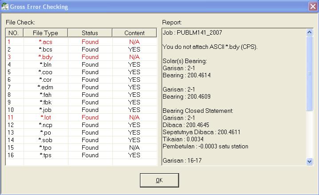This screenshot has height=195, width=319.
Task: Click row number 11 cell
Action: click(x=15, y=117)
